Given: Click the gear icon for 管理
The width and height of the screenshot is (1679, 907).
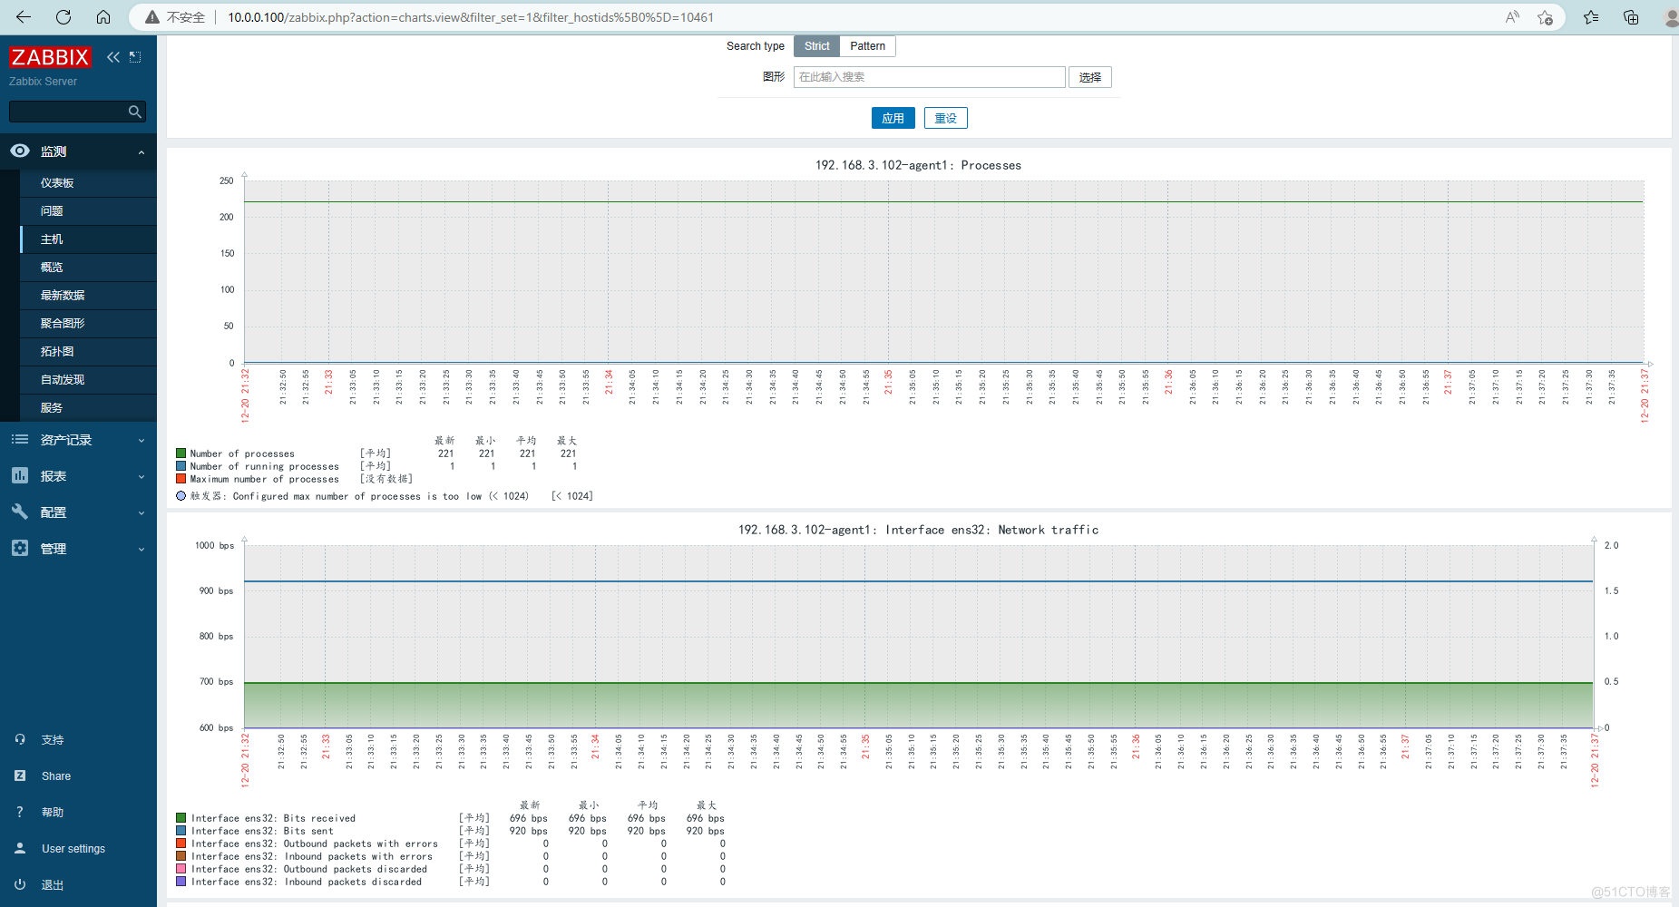Looking at the screenshot, I should (20, 548).
